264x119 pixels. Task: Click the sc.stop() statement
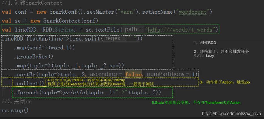[15, 110]
